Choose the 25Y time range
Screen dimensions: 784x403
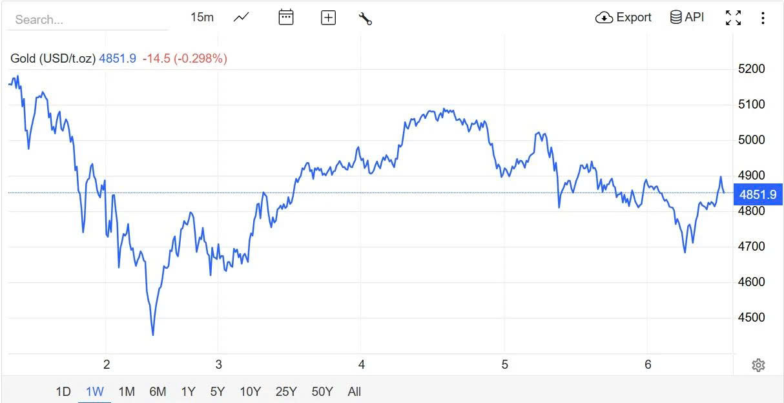pyautogui.click(x=286, y=391)
